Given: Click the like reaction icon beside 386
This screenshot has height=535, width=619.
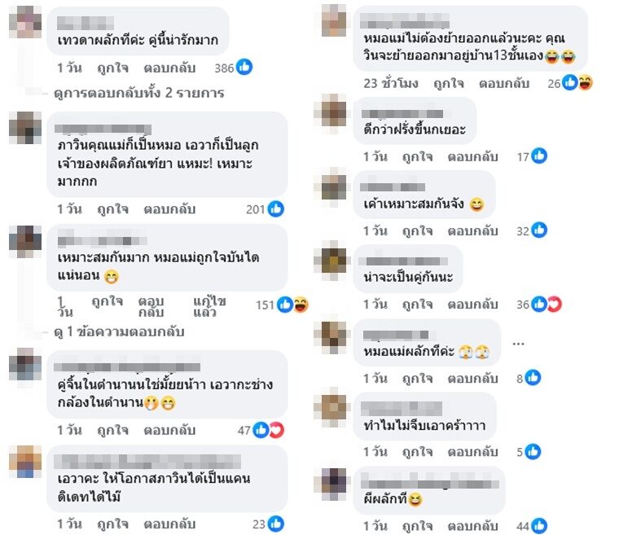Looking at the screenshot, I should [x=244, y=67].
